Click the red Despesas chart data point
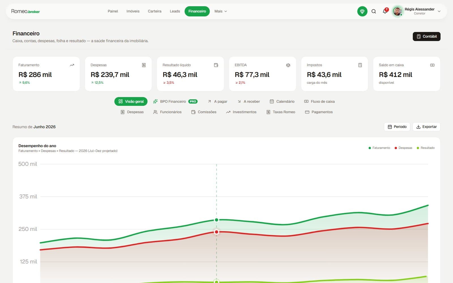Image resolution: width=453 pixels, height=283 pixels. tap(217, 232)
